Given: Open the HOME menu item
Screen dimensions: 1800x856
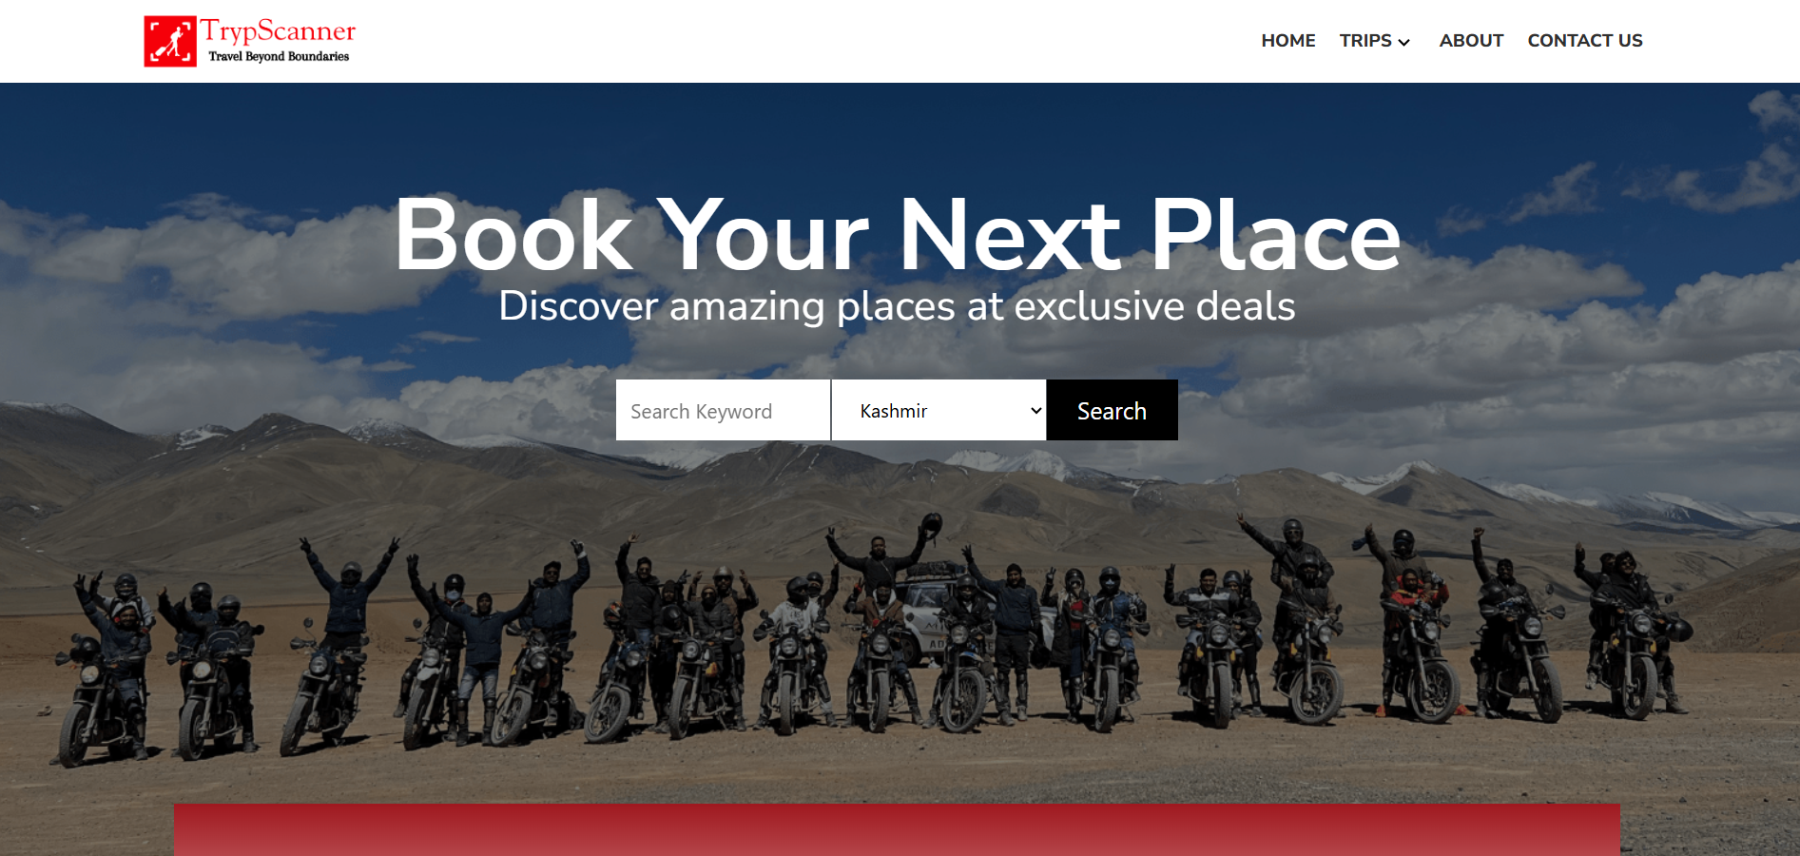Looking at the screenshot, I should click(1288, 41).
